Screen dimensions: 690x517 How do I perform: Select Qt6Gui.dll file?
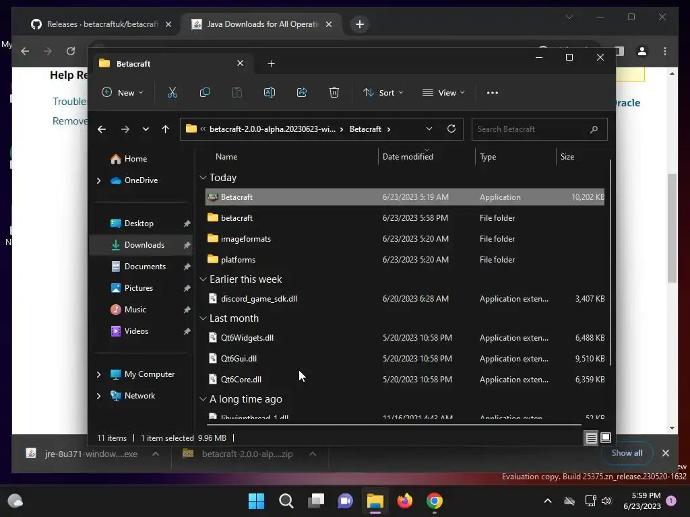[x=405, y=359]
